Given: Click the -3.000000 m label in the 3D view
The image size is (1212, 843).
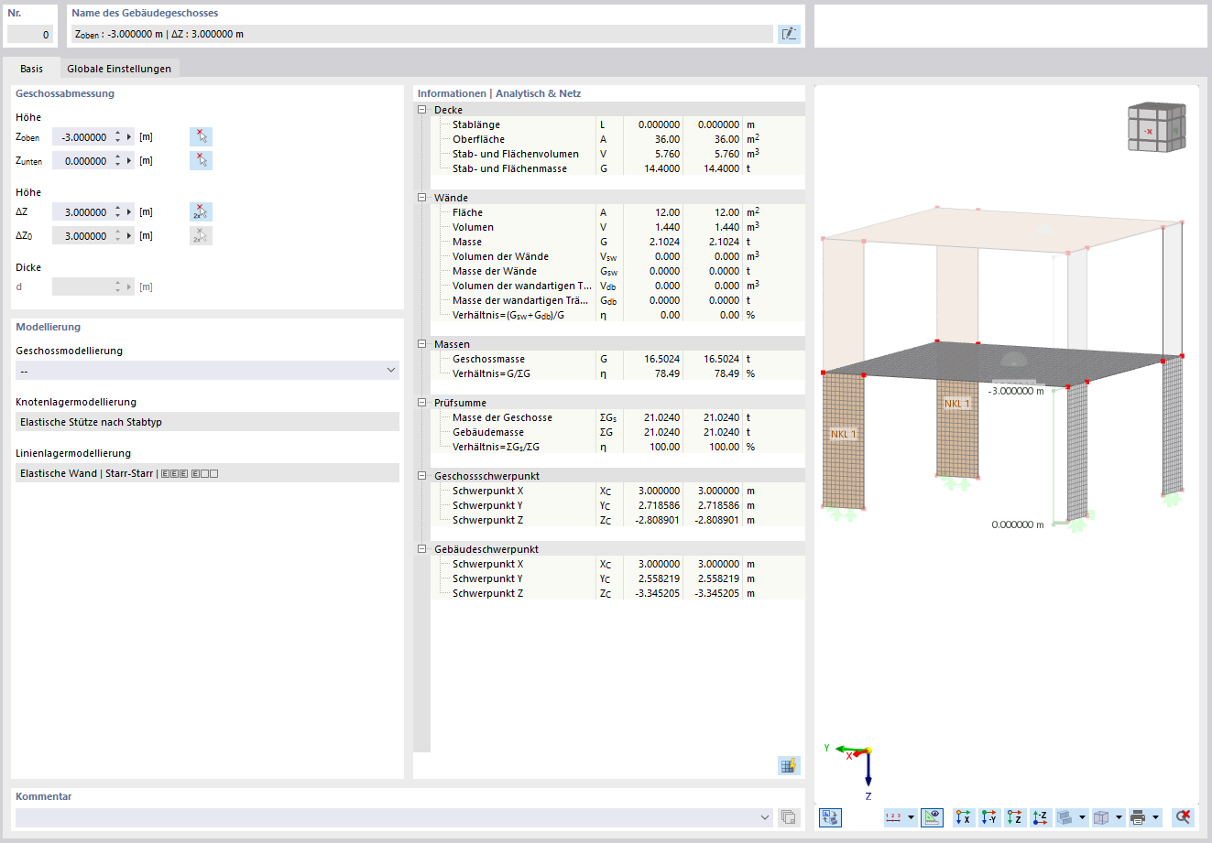Looking at the screenshot, I should pyautogui.click(x=1016, y=391).
